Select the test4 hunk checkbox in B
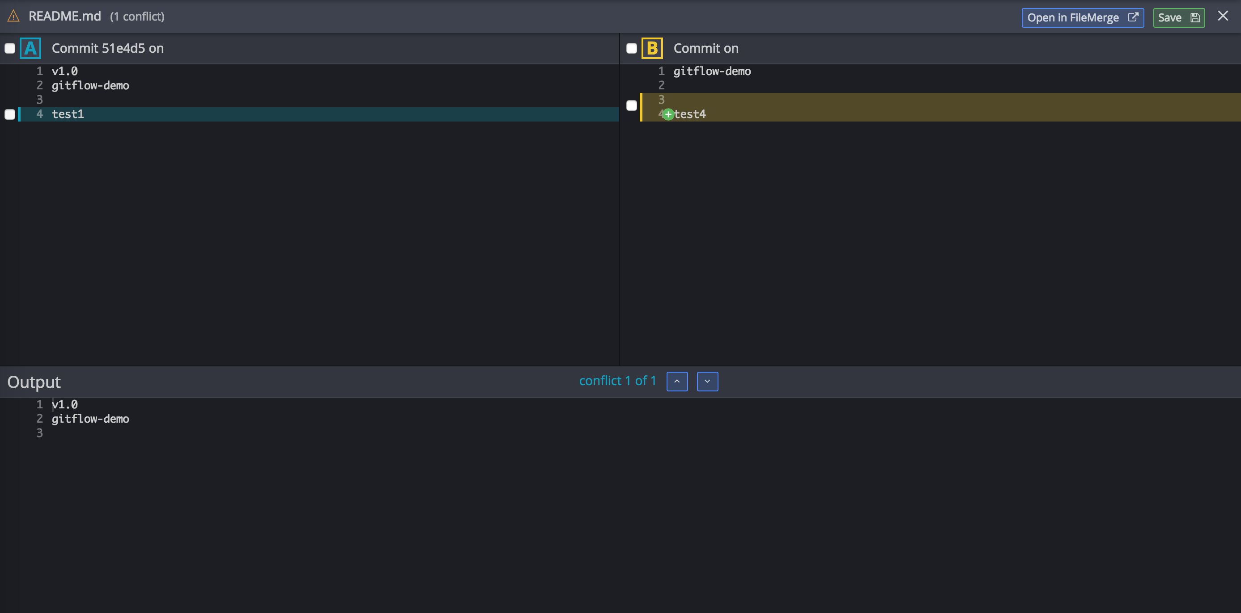The image size is (1241, 613). click(x=632, y=105)
